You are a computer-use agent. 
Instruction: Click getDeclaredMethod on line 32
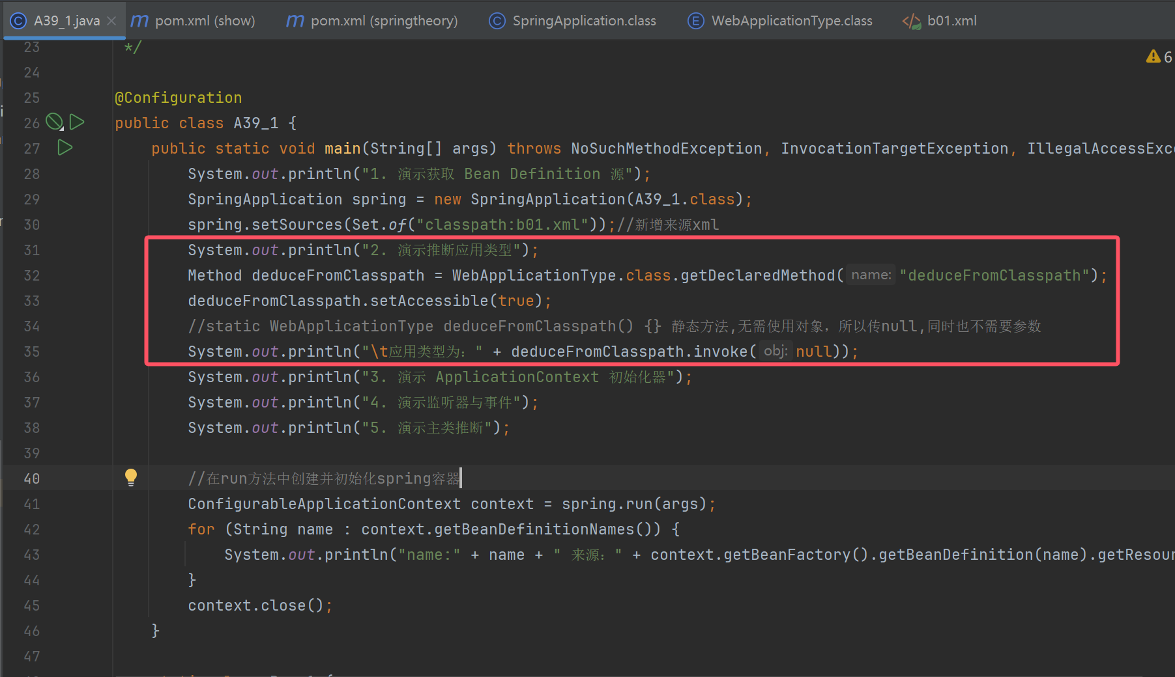tap(758, 275)
